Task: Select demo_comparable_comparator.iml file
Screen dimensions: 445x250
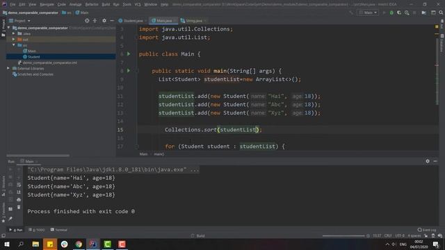Action: 47,62
